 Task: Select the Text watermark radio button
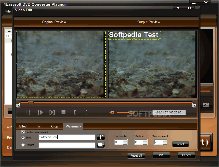click(x=23, y=138)
